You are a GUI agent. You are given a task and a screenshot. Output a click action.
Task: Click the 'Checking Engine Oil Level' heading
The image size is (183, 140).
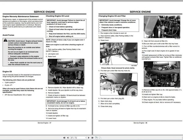pos(57,16)
